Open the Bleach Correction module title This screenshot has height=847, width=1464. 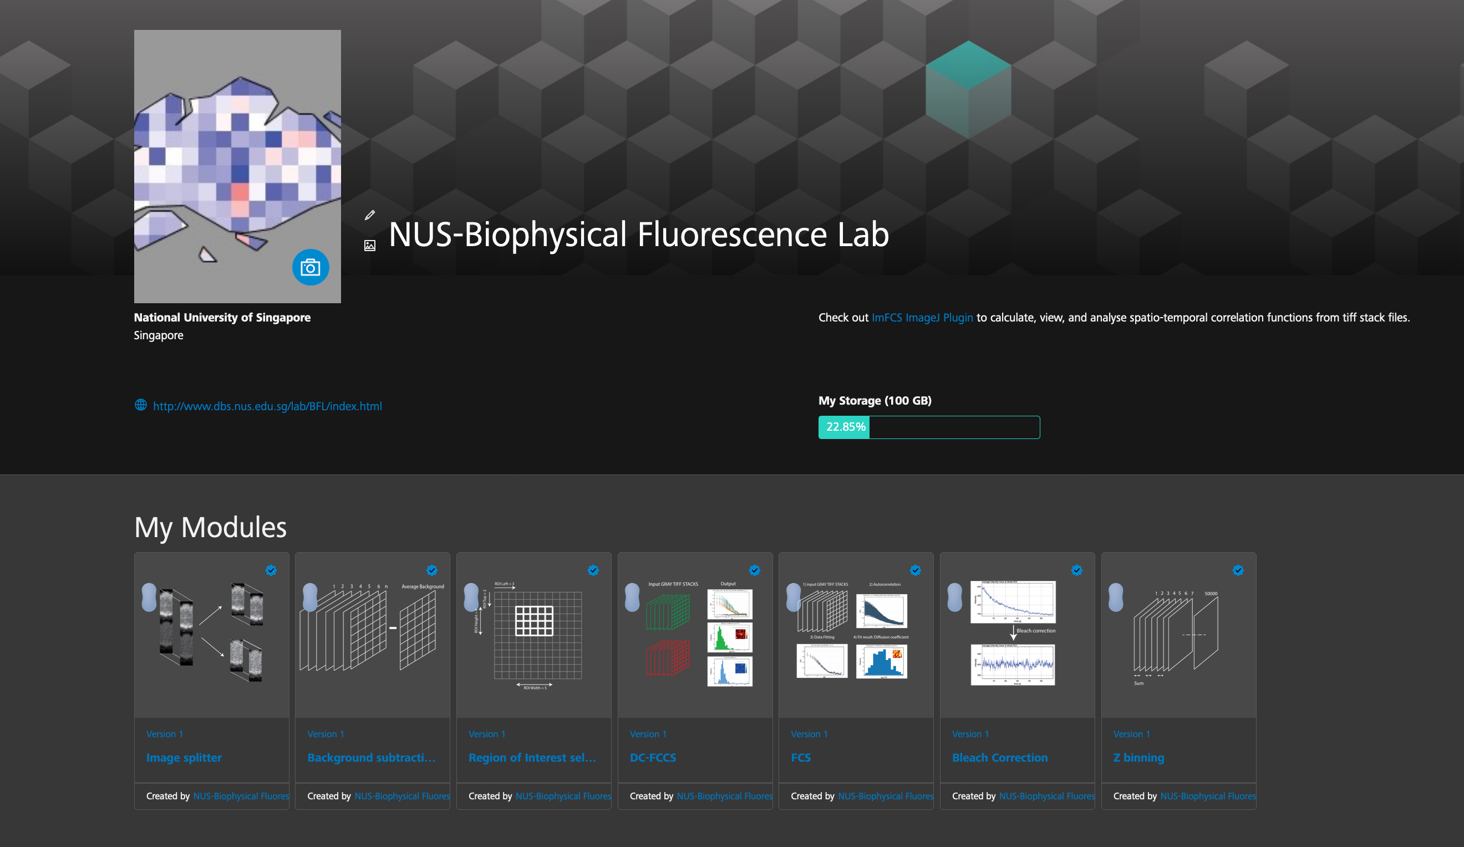coord(999,758)
